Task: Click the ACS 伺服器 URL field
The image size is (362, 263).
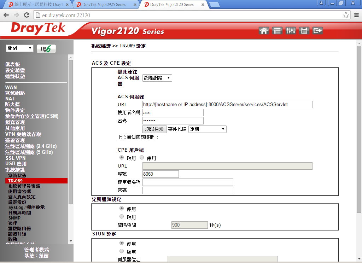Action: click(227, 104)
